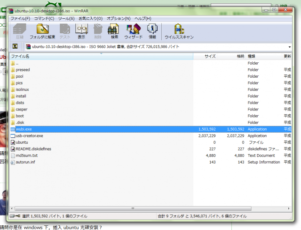301x230 pixels.
Task: Select the pics folder name
Action: pos(19,83)
